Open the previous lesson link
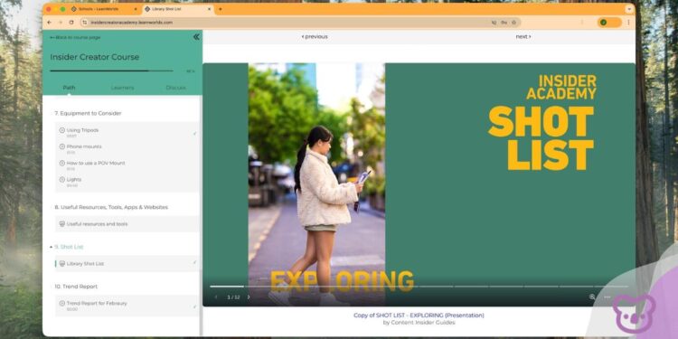This screenshot has width=678, height=339. (x=315, y=37)
